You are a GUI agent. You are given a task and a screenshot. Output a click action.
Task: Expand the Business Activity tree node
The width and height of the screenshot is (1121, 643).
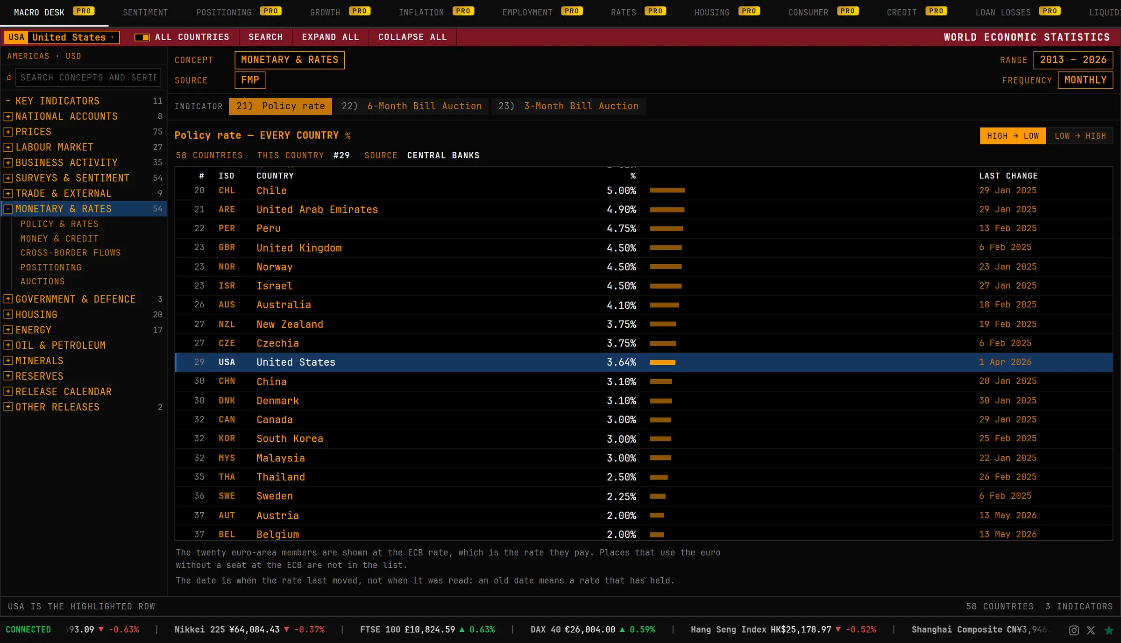click(x=8, y=163)
